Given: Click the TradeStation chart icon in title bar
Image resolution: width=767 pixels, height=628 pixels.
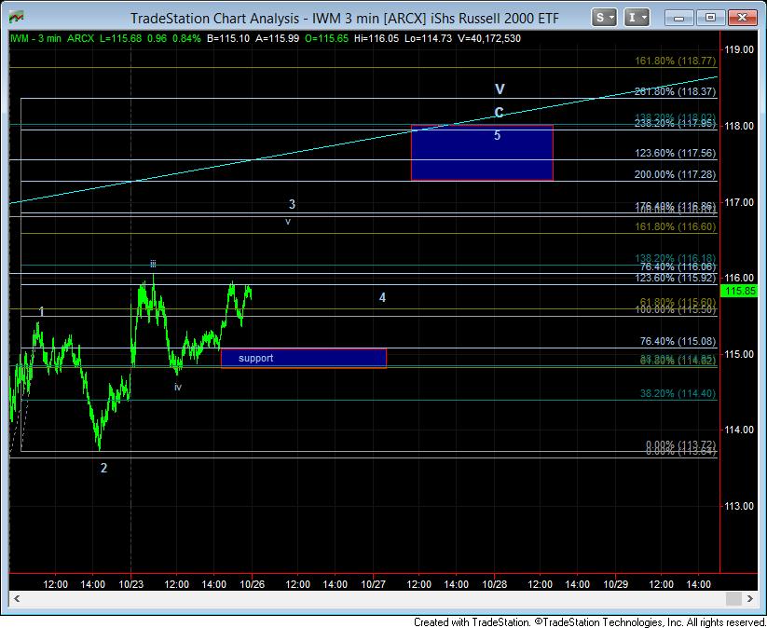Looking at the screenshot, I should [x=16, y=18].
